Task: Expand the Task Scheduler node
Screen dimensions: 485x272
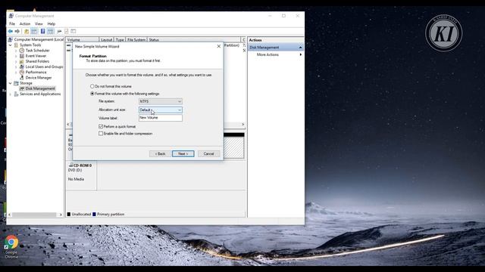Action: click(16, 51)
